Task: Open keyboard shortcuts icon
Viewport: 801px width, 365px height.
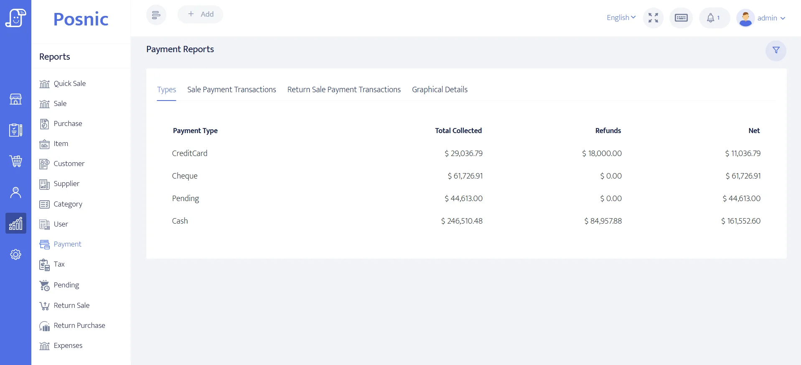Action: [681, 18]
